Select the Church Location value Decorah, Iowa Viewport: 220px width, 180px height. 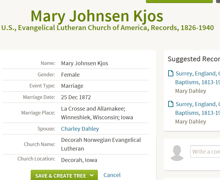pos(79,160)
